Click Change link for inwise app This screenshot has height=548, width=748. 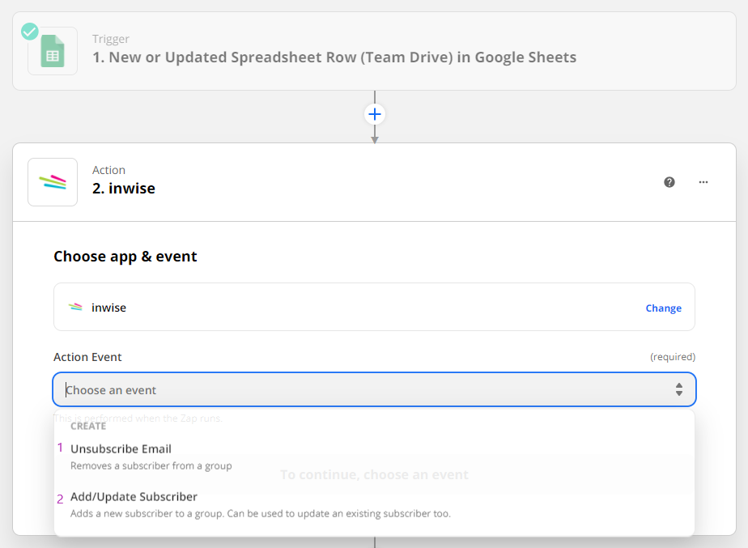664,308
